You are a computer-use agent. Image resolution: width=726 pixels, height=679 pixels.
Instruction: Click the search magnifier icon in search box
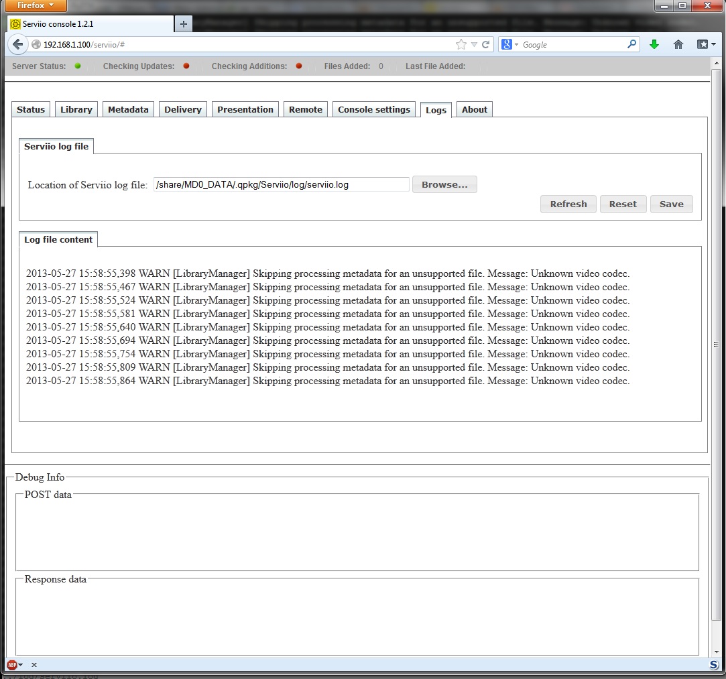[x=631, y=44]
